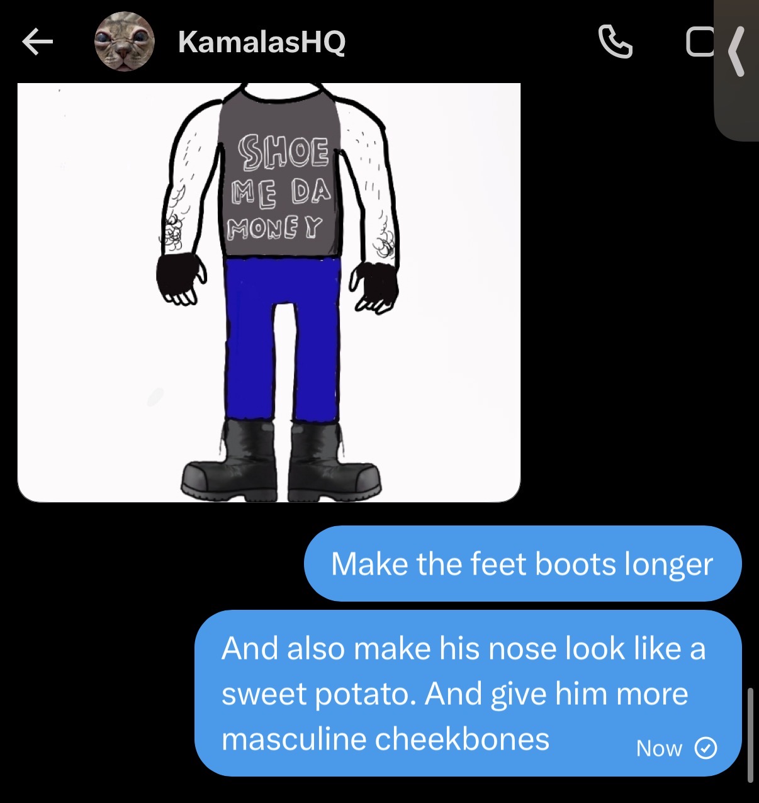Open the KamalasHQ cat avatar
759x803 pixels.
125,42
